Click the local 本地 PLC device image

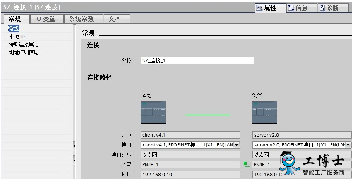153,113
